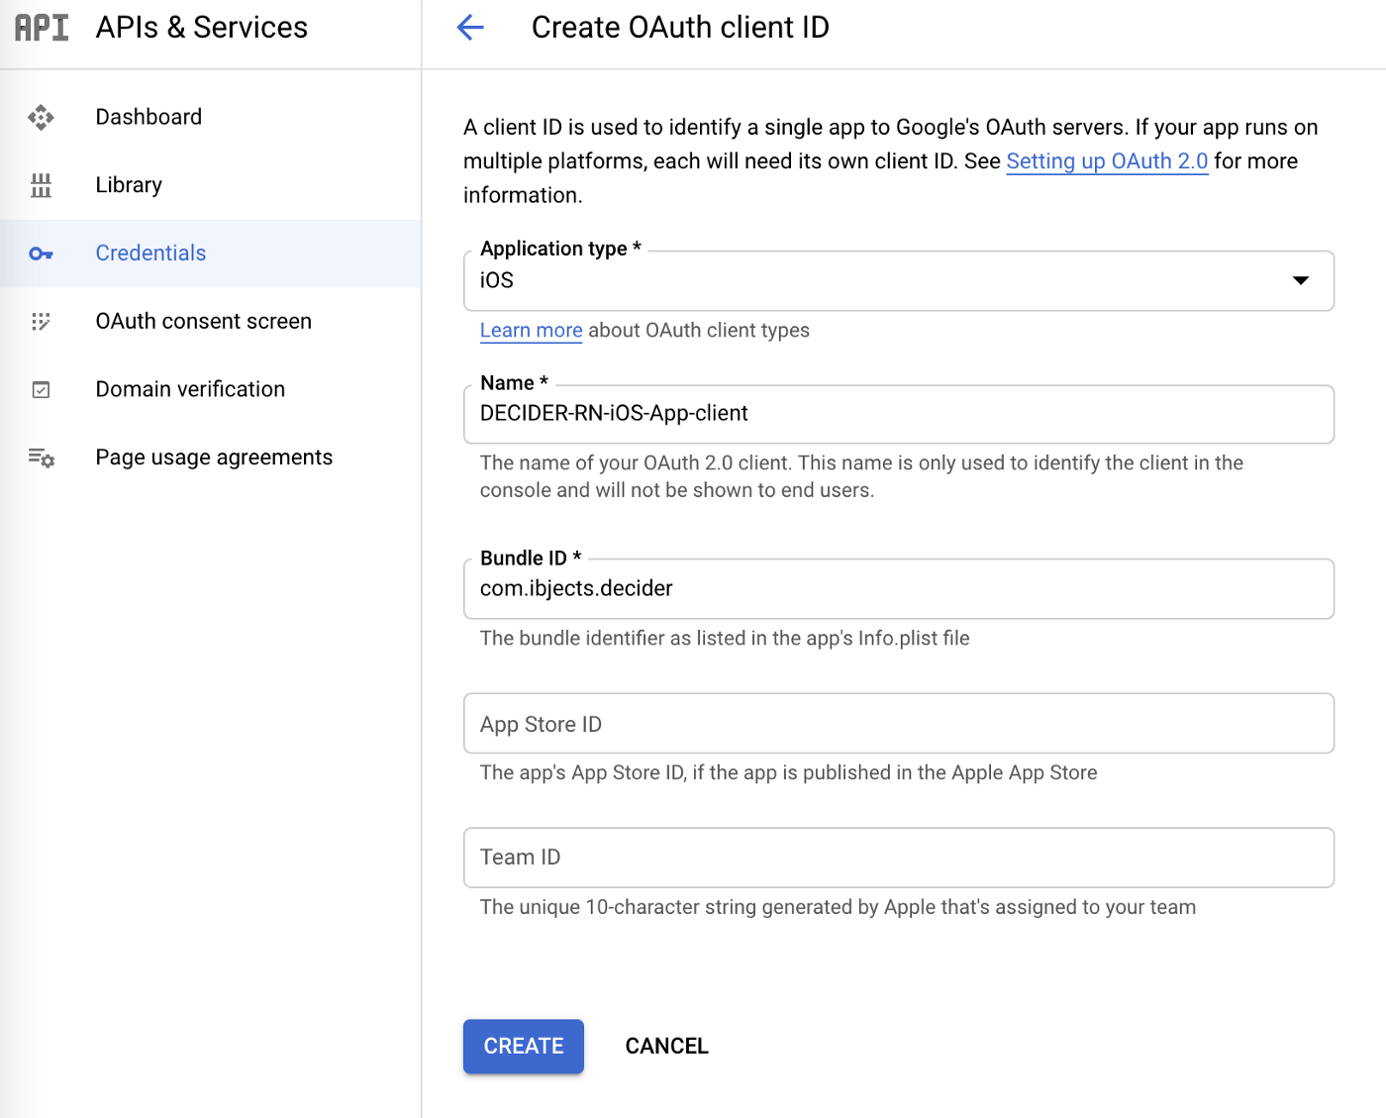The width and height of the screenshot is (1386, 1118).
Task: Cancel the OAuth client creation
Action: click(x=666, y=1046)
